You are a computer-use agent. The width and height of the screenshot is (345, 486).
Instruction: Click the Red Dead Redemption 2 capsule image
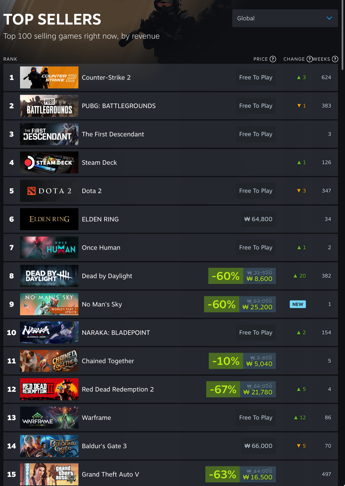coord(49,389)
